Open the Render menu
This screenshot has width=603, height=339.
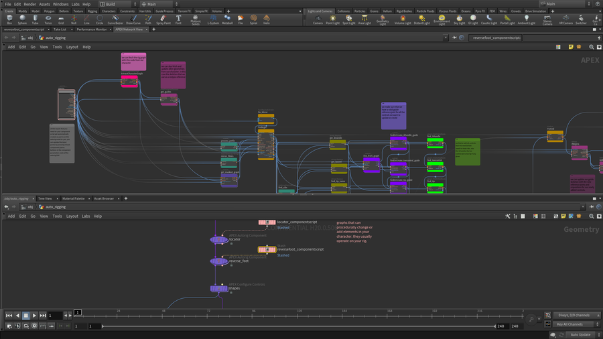click(29, 4)
